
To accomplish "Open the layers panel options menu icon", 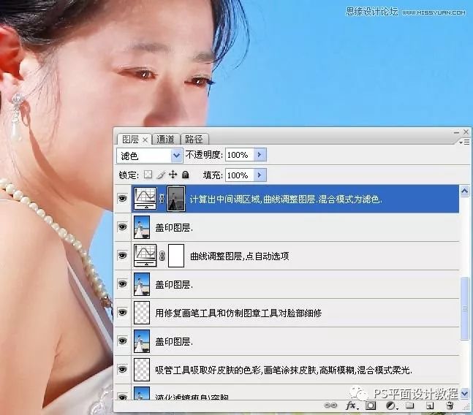I will pos(464,142).
